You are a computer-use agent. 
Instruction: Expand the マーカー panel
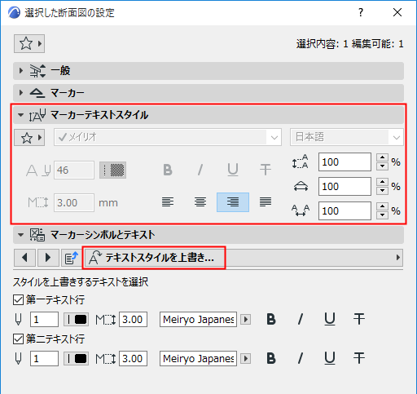[208, 93]
